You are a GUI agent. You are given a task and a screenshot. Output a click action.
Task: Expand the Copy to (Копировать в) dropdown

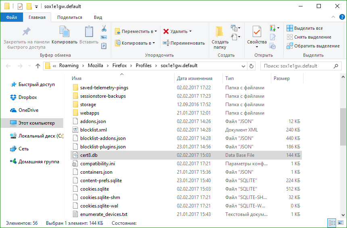[x=135, y=43]
